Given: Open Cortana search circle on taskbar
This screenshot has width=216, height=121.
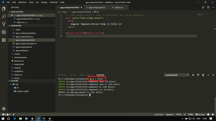Looking at the screenshot, I should (x=8, y=119).
